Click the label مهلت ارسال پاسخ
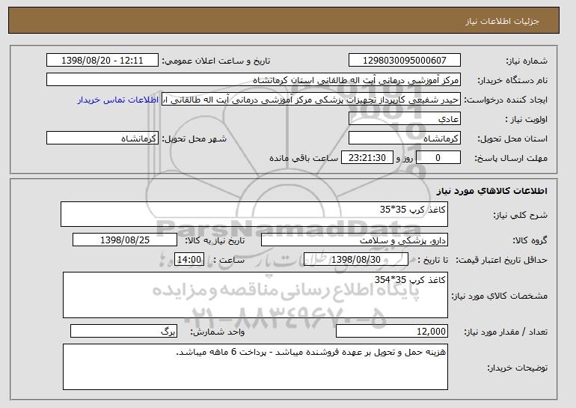 tap(511, 158)
